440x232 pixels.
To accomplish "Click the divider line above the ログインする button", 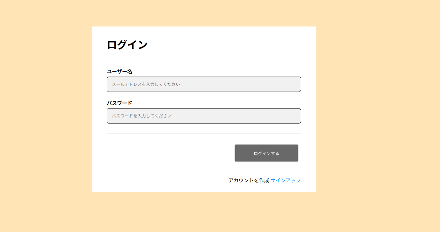I will tap(204, 133).
